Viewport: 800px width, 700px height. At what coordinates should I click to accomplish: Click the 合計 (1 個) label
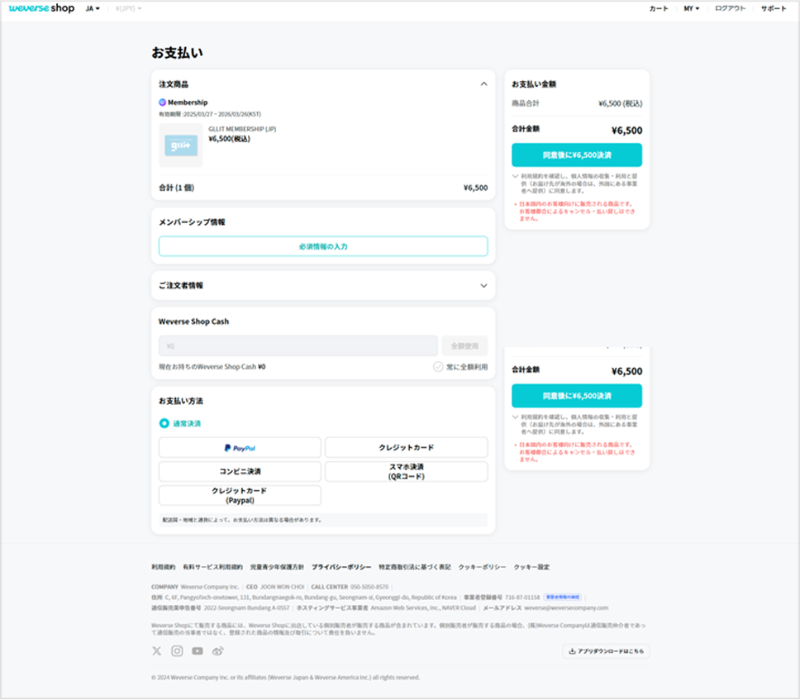pyautogui.click(x=177, y=188)
